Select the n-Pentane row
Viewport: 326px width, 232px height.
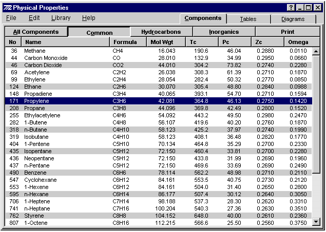159,165
